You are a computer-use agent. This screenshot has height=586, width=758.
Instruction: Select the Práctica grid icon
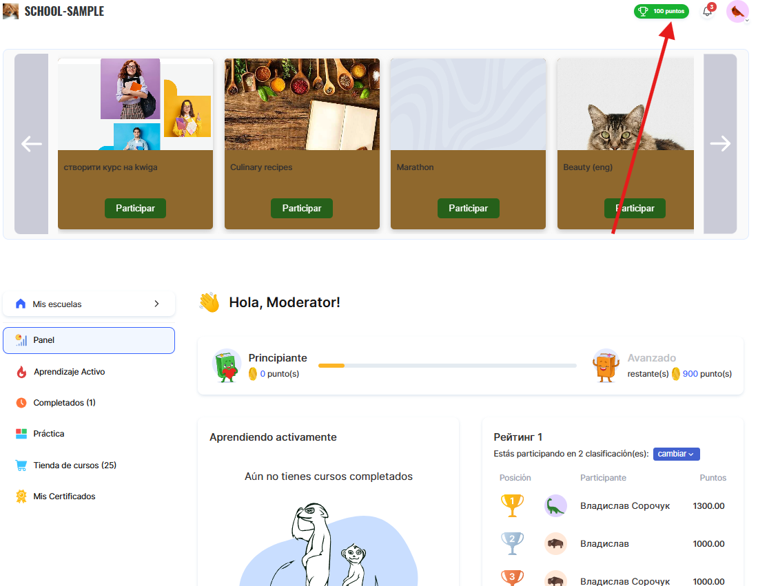(x=21, y=433)
